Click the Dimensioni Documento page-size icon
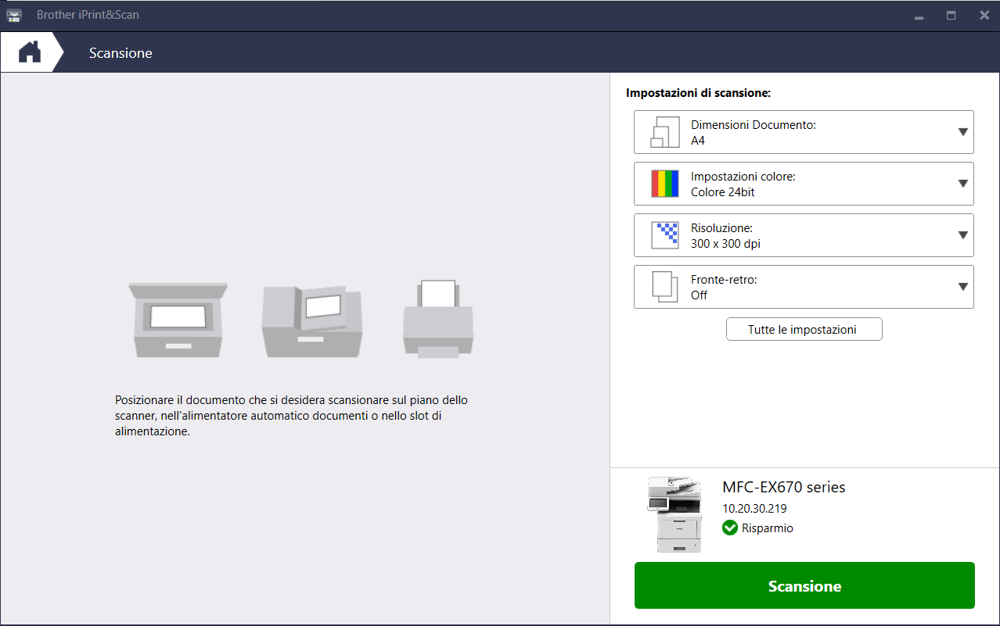1000x626 pixels. coord(665,132)
